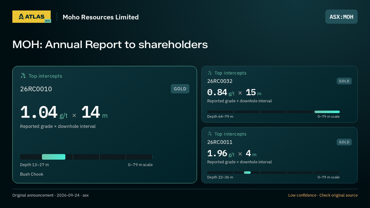Click the Top intercepts label in 26RC0032 card

[230, 73]
